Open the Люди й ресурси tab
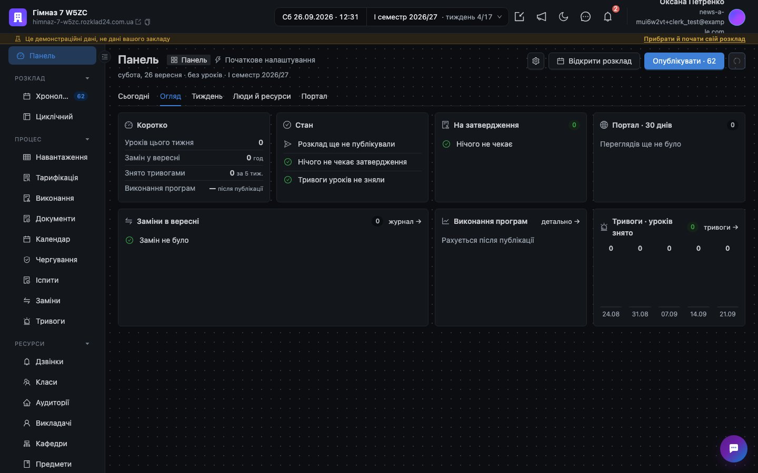This screenshot has width=758, height=473. pos(262,96)
